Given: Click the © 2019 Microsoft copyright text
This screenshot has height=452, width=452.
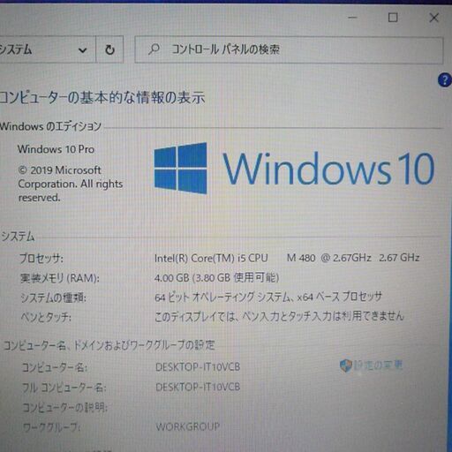Looking at the screenshot, I should click(x=71, y=184).
